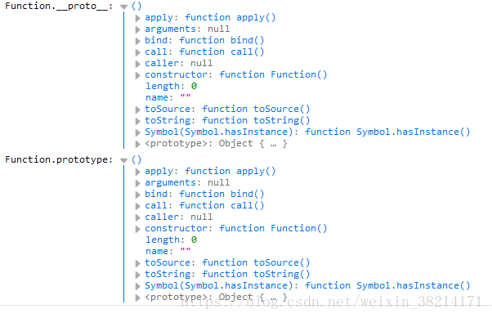Expand toString under Function.prototype

click(x=137, y=275)
